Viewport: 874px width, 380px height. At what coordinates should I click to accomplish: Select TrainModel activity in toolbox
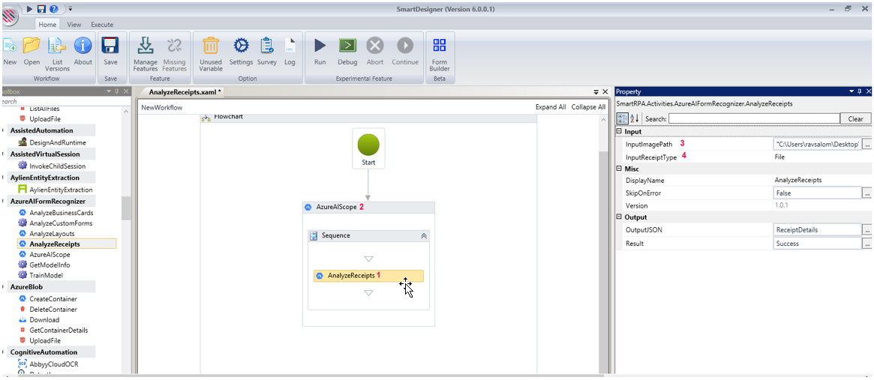(46, 275)
